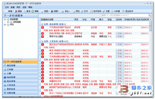The width and height of the screenshot is (155, 99).
Task: Select 下一步行动清单 in the sidebar navigation
Action: pos(20,62)
